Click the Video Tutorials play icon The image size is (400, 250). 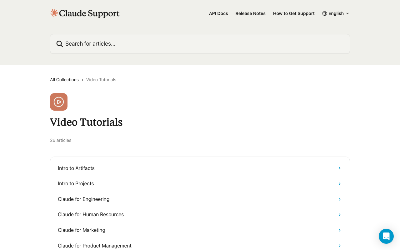coord(59,102)
